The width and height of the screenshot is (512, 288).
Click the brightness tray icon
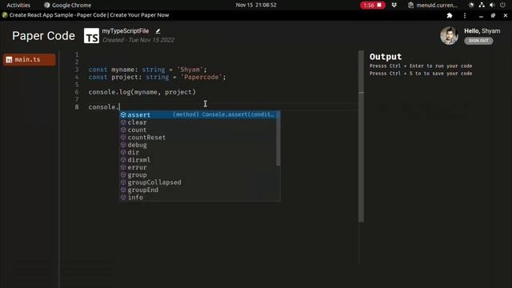[x=471, y=5]
